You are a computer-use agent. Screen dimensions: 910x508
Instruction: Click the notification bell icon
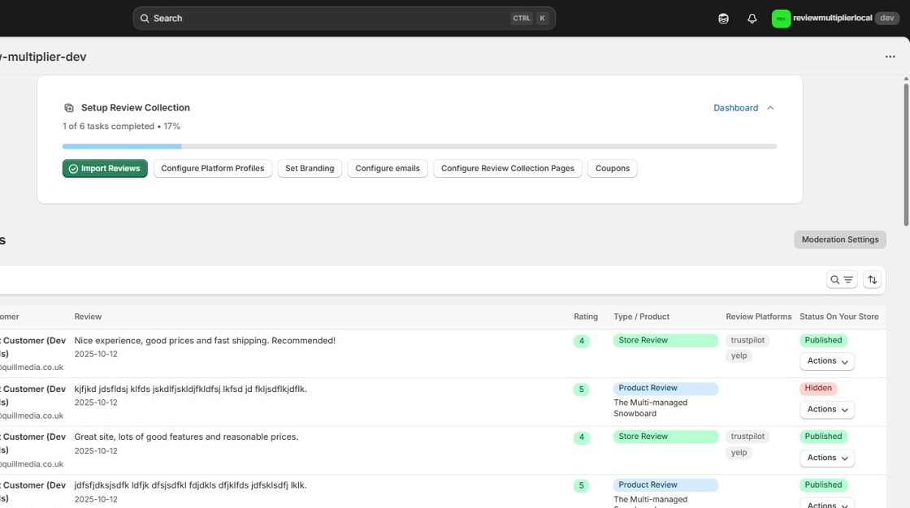pyautogui.click(x=752, y=18)
